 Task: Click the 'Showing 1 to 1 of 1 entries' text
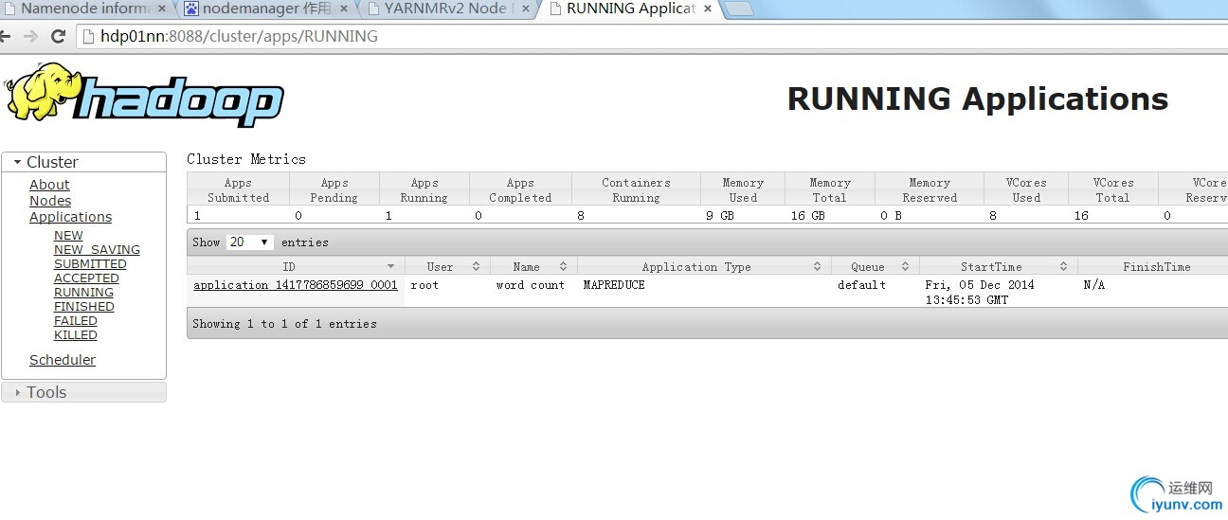pos(284,324)
